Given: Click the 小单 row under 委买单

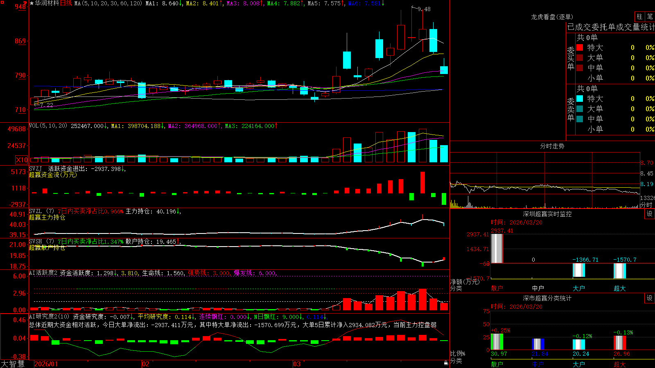Looking at the screenshot, I should point(615,78).
